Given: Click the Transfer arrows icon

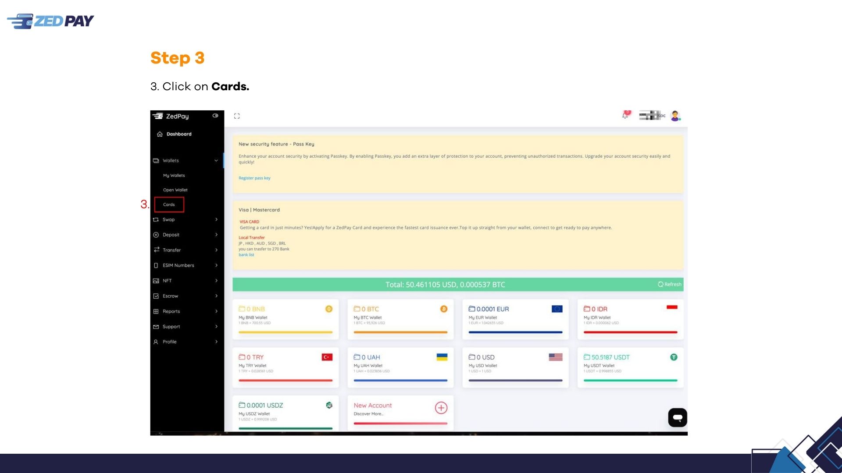Looking at the screenshot, I should point(157,250).
